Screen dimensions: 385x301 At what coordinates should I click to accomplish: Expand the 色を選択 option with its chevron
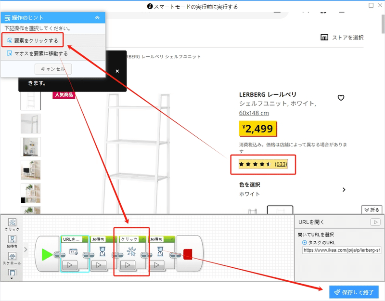click(344, 189)
